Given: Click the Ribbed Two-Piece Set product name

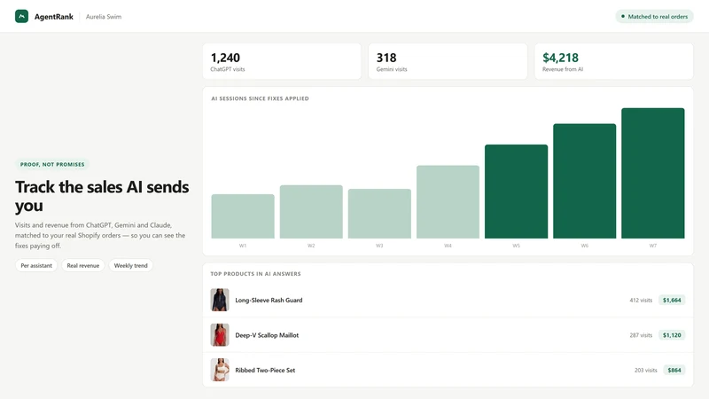Looking at the screenshot, I should click(265, 370).
